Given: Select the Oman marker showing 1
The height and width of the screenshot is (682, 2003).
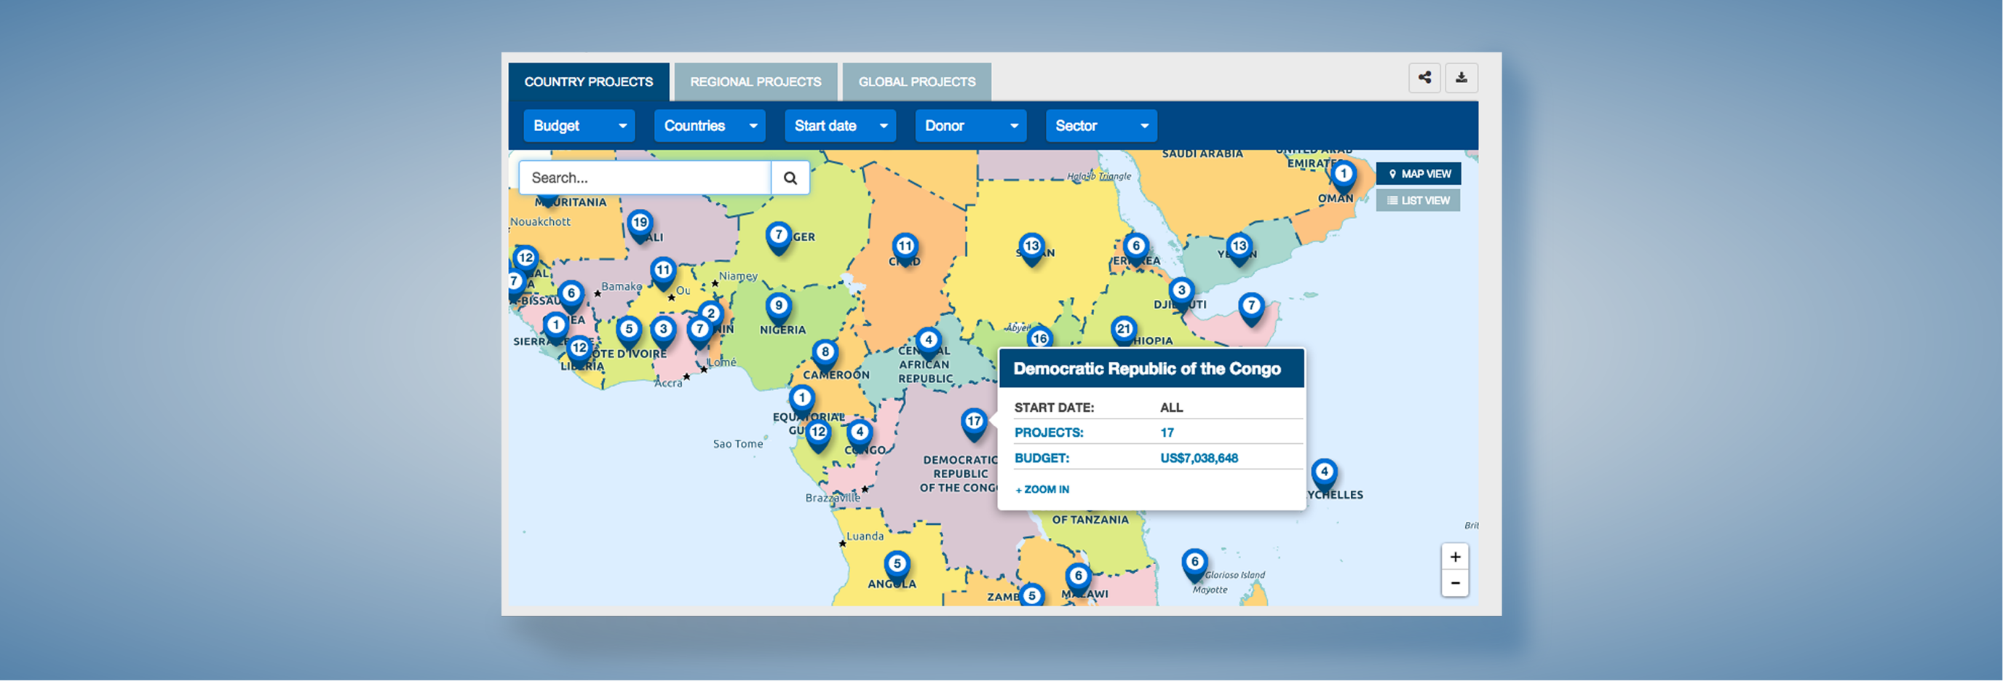Looking at the screenshot, I should tap(1344, 178).
